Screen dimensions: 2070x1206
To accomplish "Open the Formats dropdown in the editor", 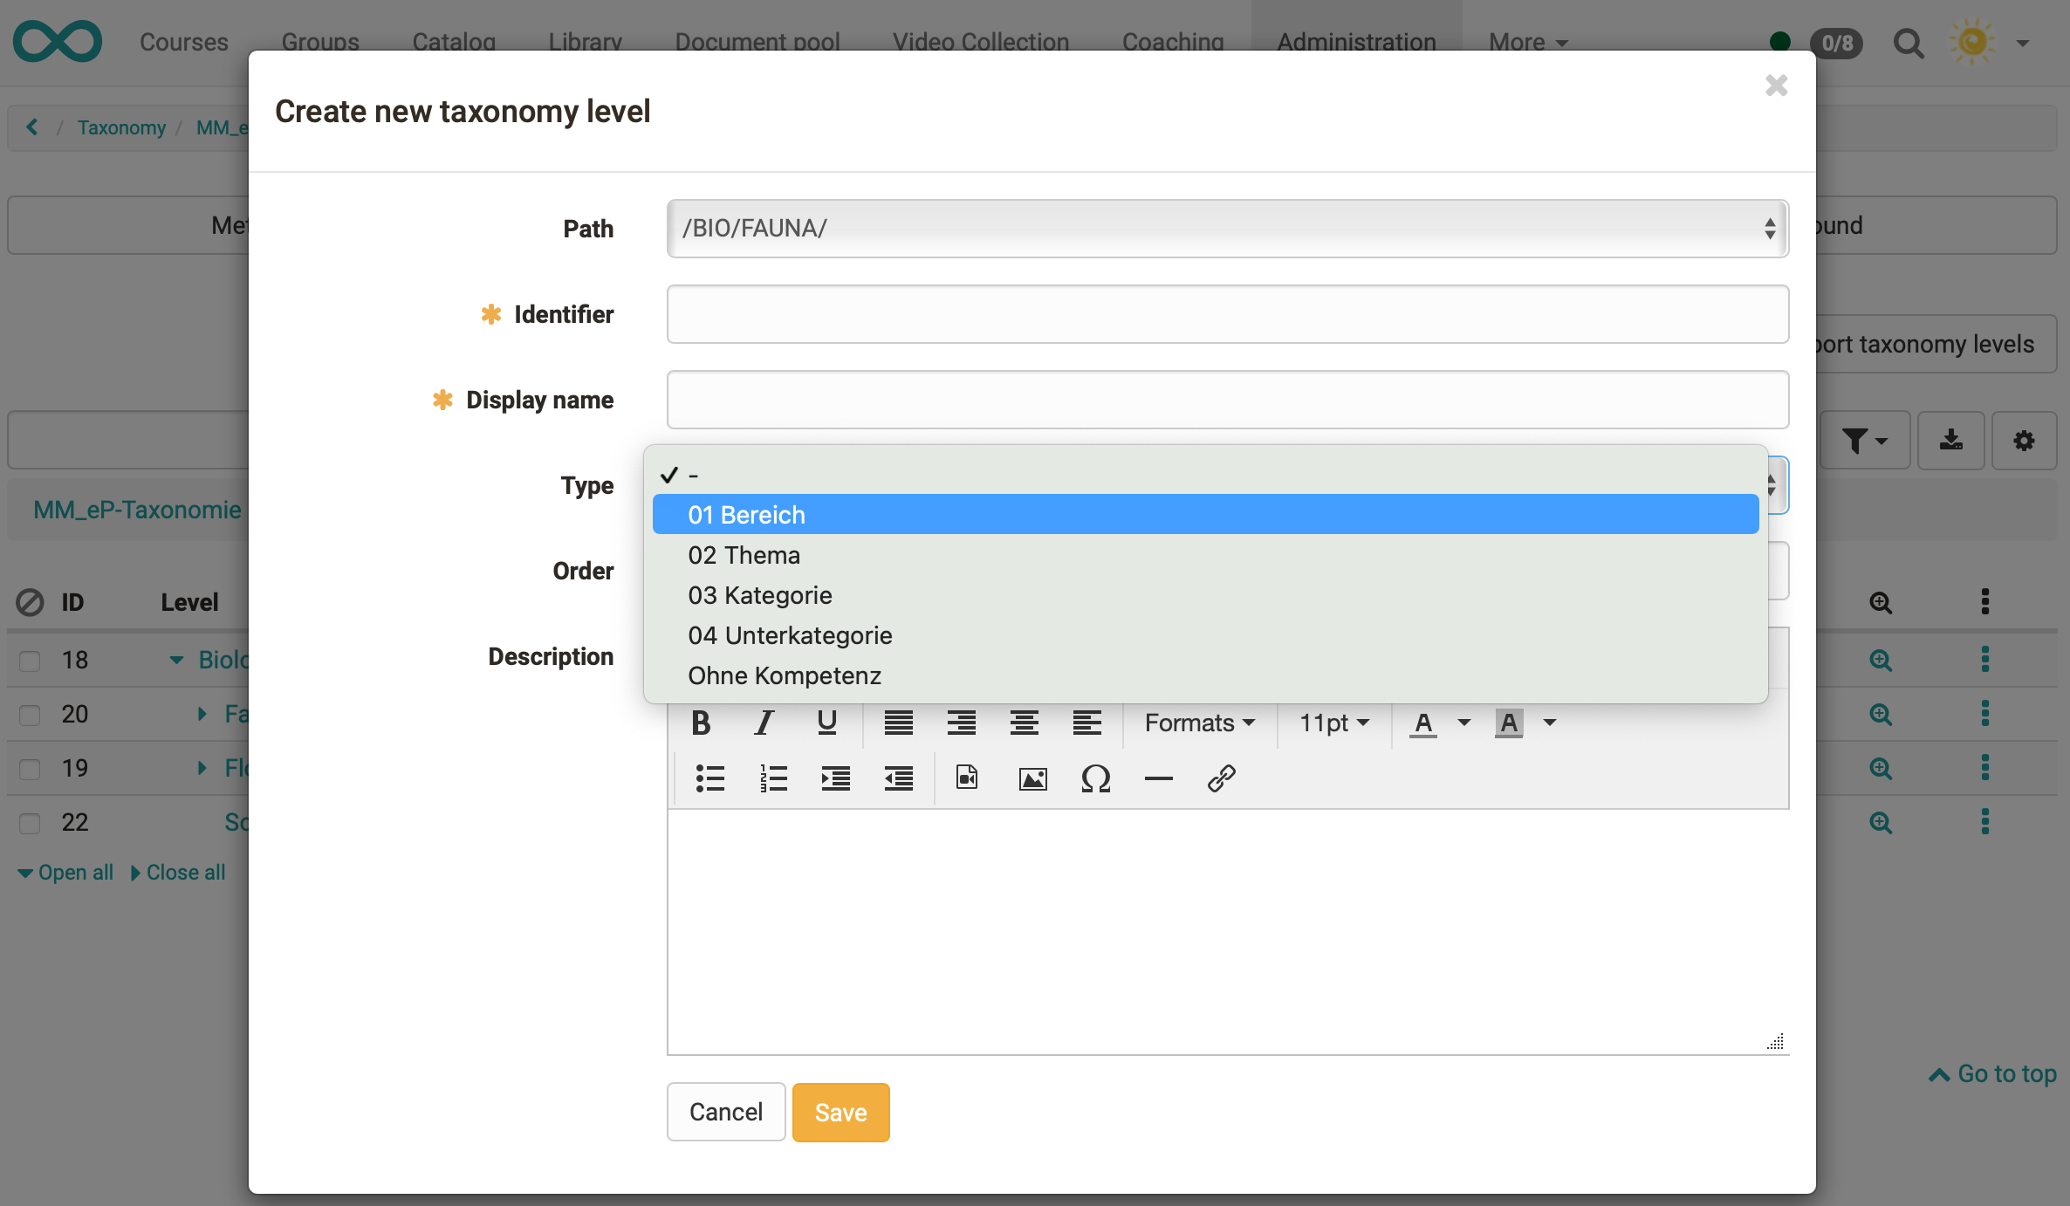I will point(1198,723).
